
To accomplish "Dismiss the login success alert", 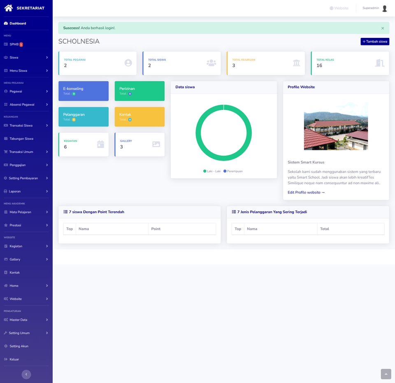I will pos(382,28).
